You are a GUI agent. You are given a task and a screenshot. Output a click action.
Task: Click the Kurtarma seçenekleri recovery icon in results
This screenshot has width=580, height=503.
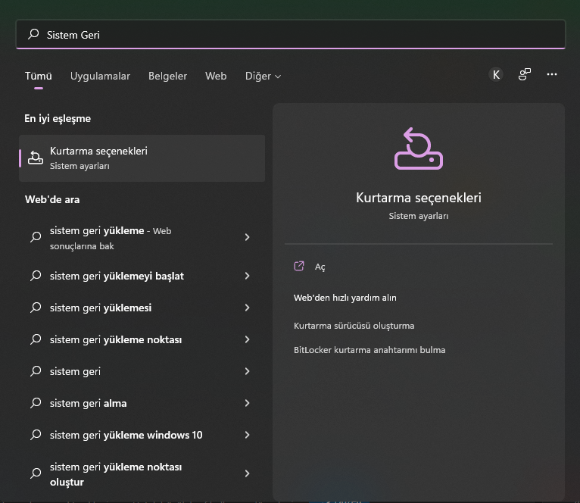pos(36,158)
